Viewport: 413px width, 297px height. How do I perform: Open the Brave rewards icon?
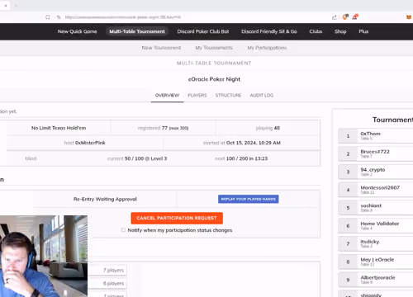point(355,17)
